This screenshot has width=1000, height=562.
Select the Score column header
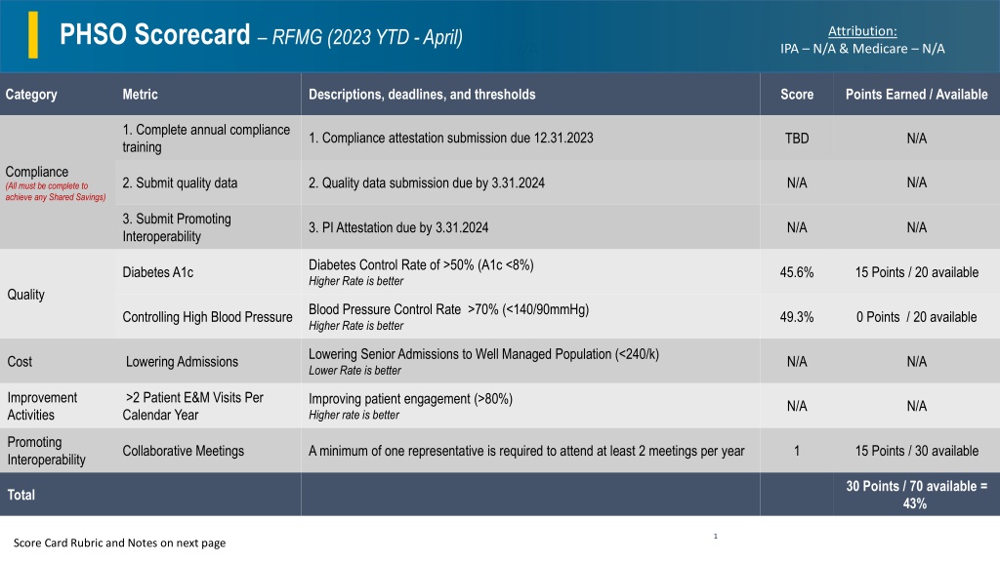pos(797,95)
